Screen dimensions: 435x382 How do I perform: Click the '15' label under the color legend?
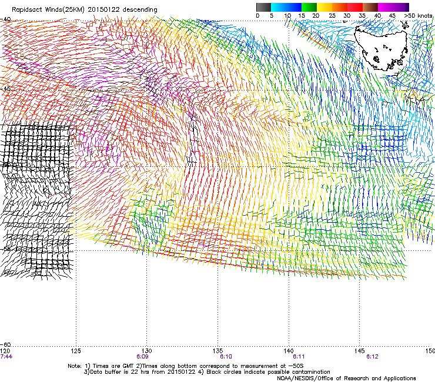pyautogui.click(x=302, y=16)
